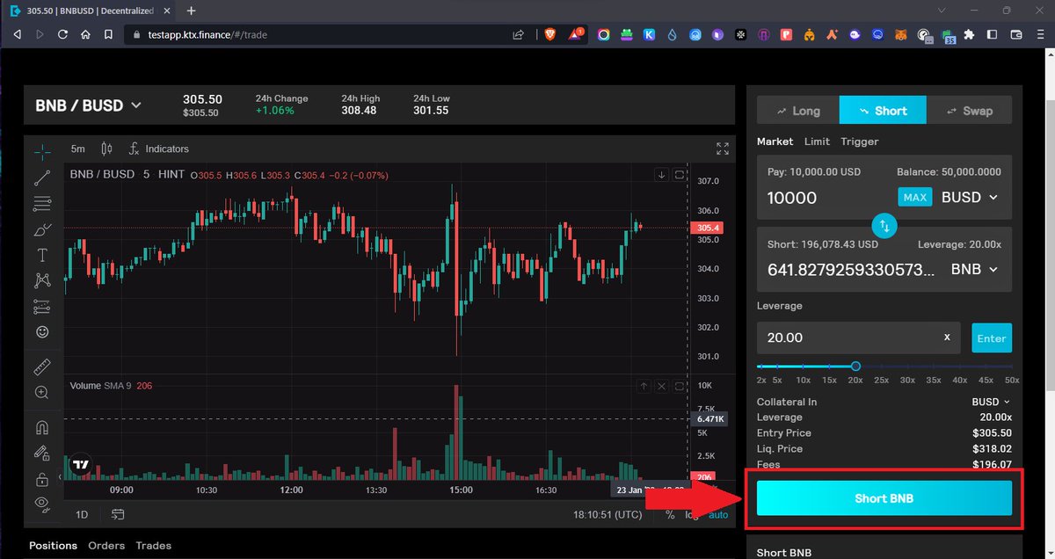Switch to the Limit order tab

tap(817, 142)
